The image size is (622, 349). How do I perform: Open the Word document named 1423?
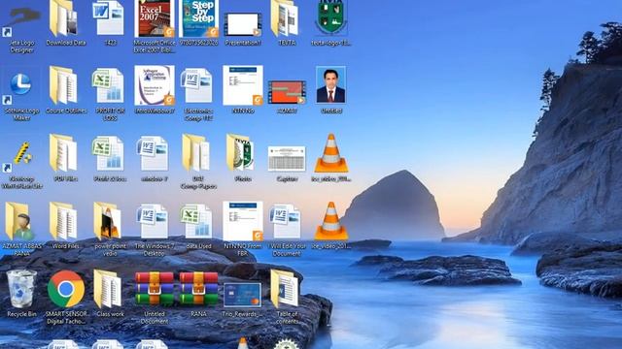[110, 23]
